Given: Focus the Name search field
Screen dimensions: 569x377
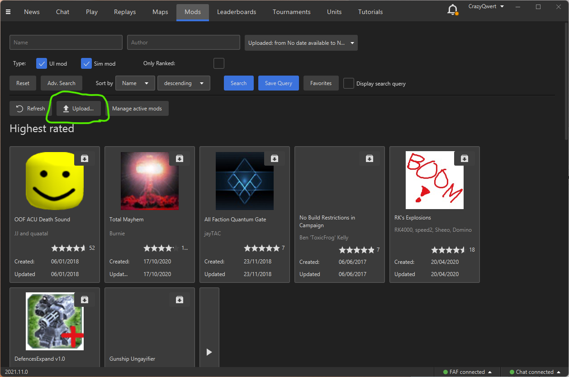Looking at the screenshot, I should pyautogui.click(x=66, y=43).
